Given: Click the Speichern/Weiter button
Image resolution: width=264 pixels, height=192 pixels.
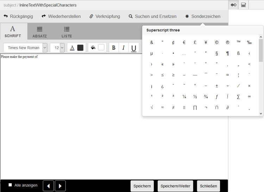Looking at the screenshot, I should [175, 186].
